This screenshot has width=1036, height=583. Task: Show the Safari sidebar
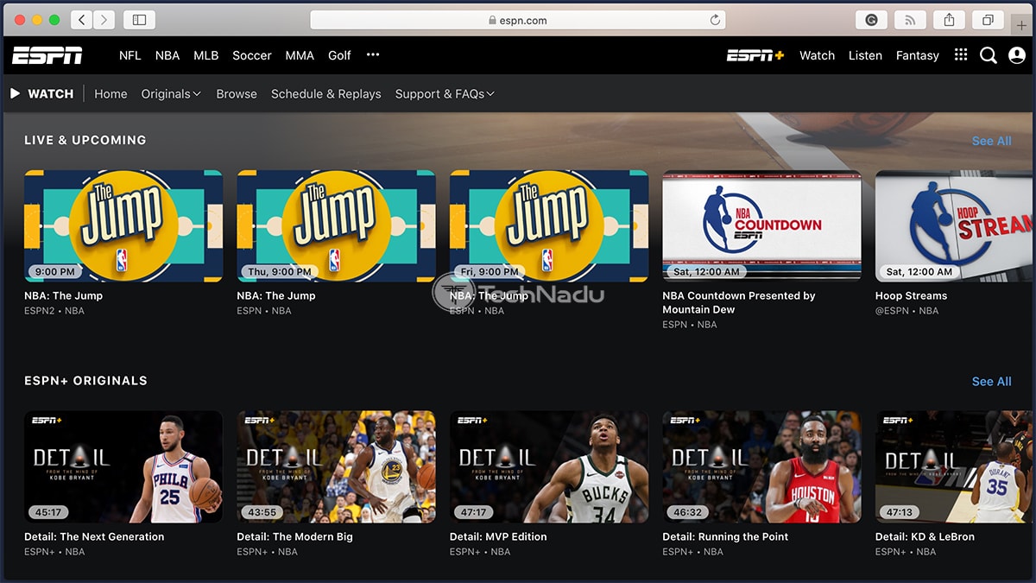(139, 19)
